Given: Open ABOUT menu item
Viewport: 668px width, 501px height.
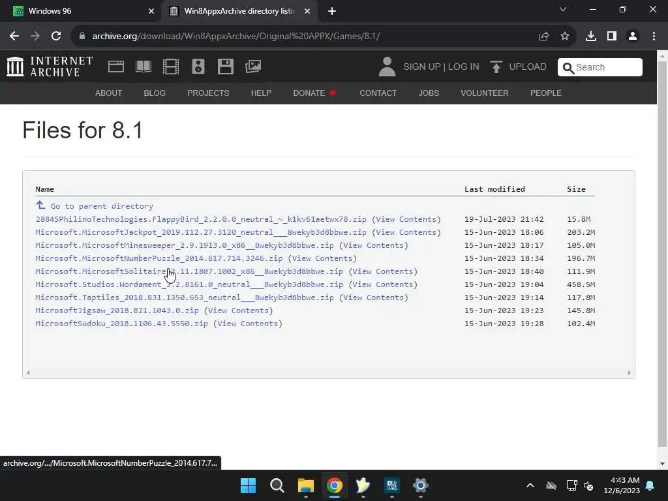Looking at the screenshot, I should (109, 93).
